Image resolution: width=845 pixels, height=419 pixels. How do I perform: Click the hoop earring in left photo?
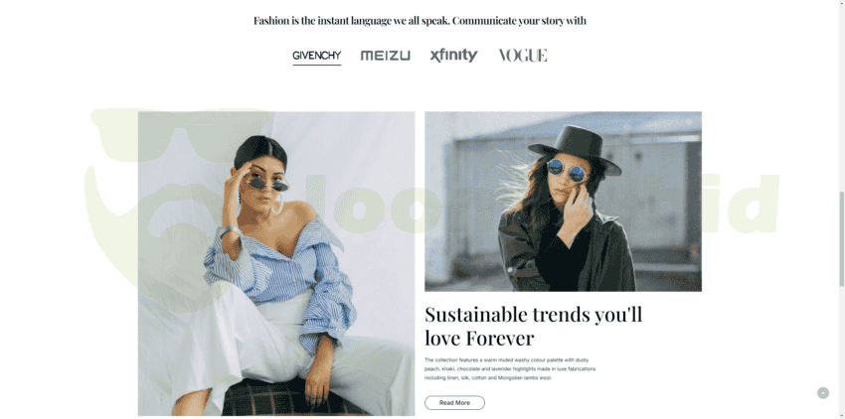pyautogui.click(x=279, y=205)
